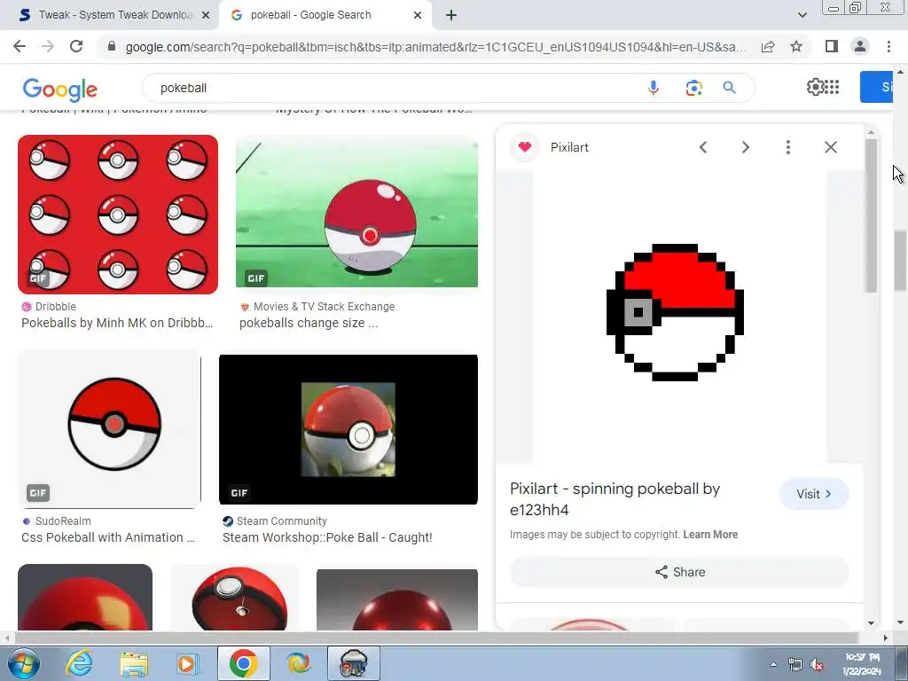The width and height of the screenshot is (908, 681).
Task: Select the pokeball - Google Search tab
Action: pyautogui.click(x=310, y=15)
